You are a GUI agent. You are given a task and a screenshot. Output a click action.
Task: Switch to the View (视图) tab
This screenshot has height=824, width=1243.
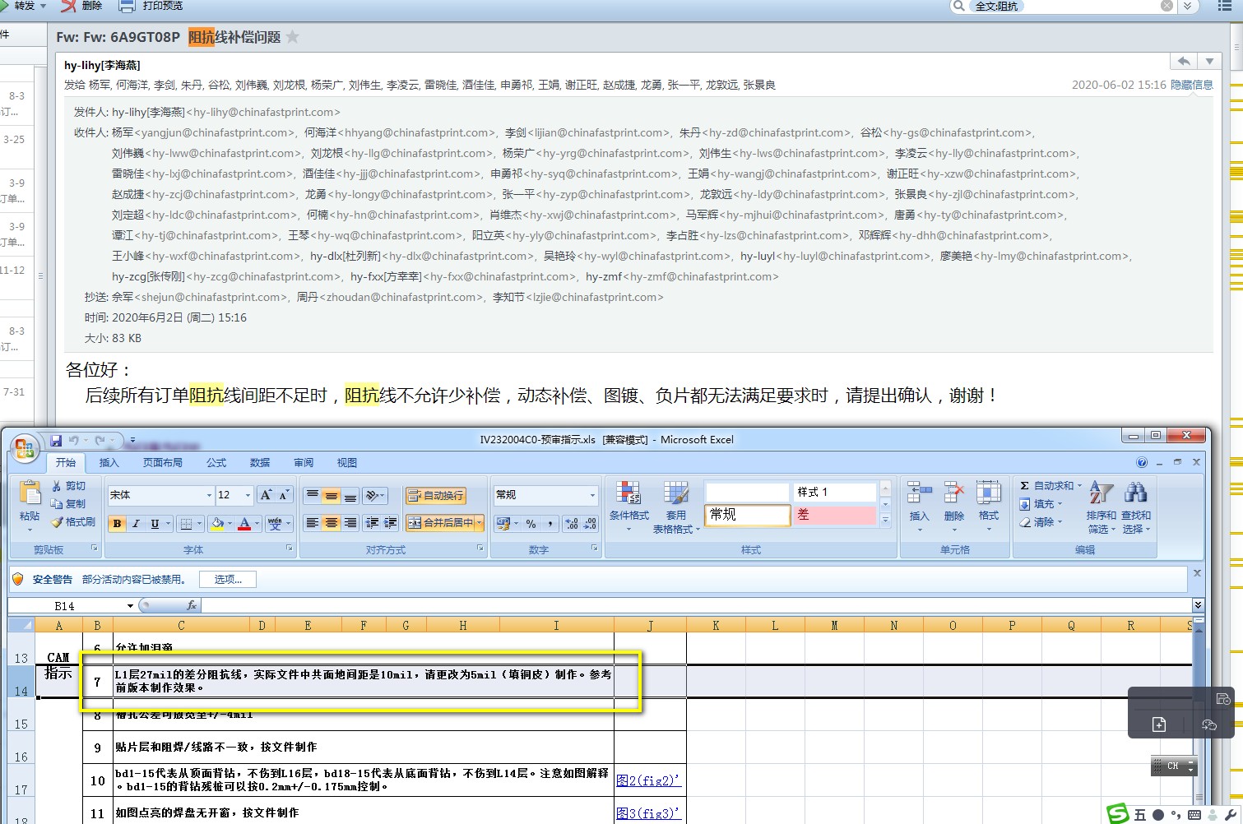[347, 463]
